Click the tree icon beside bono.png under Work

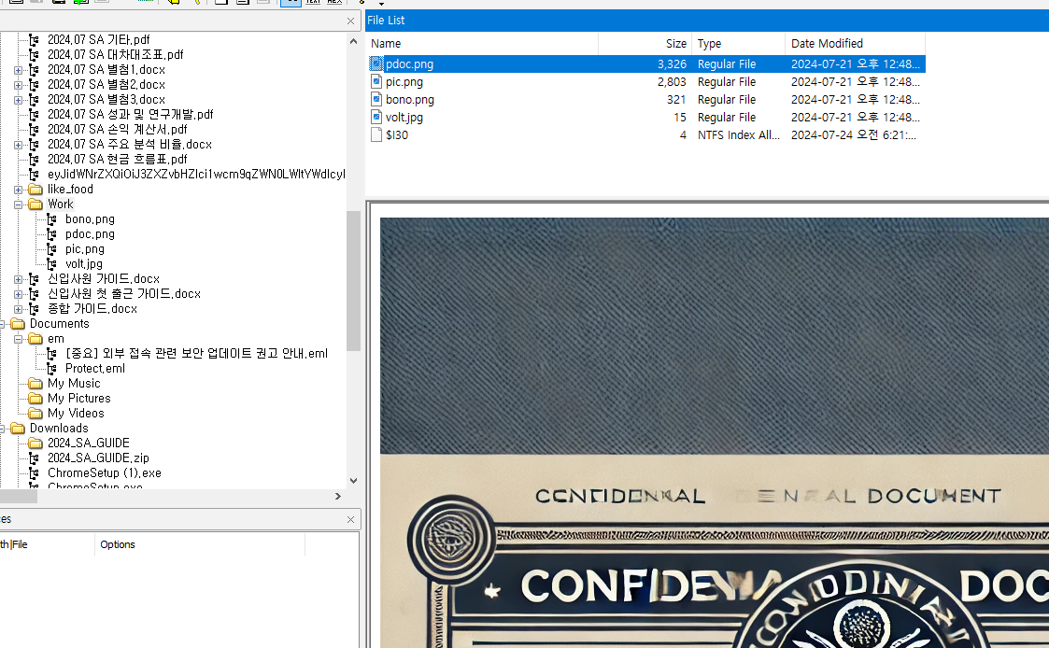click(x=51, y=219)
